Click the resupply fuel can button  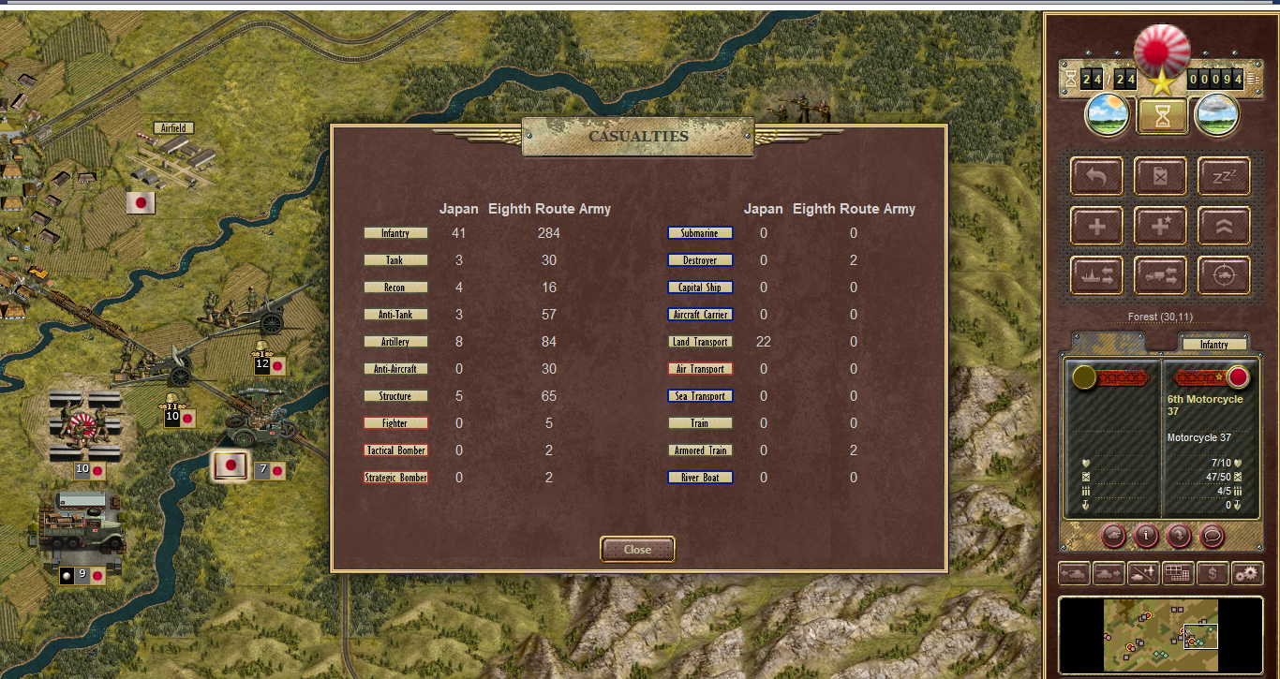[x=1160, y=175]
